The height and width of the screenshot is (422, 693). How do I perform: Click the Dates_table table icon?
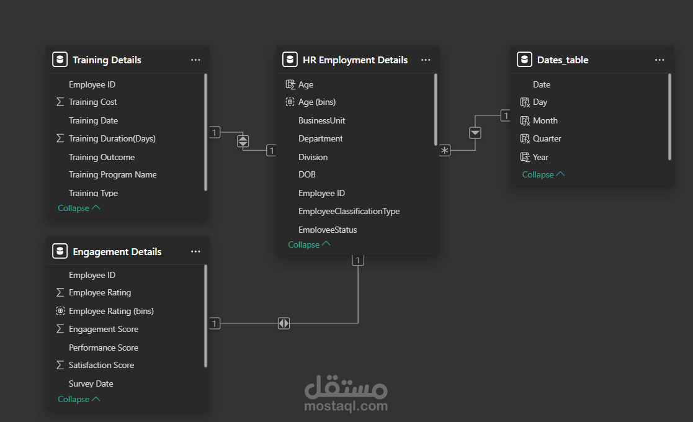pyautogui.click(x=524, y=59)
